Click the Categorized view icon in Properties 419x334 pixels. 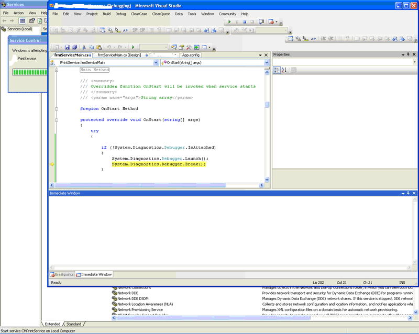pyautogui.click(x=277, y=70)
